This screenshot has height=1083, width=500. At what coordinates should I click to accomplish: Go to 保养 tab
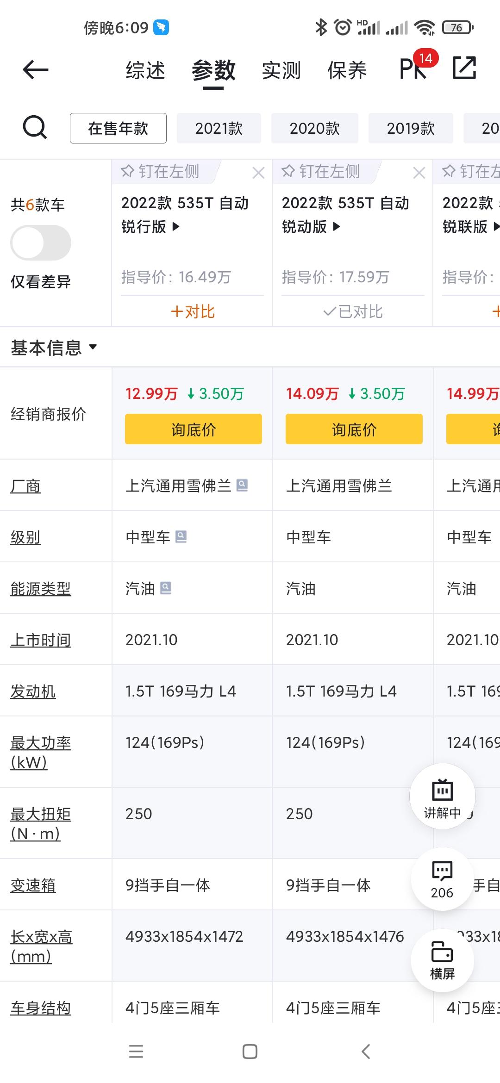tap(347, 70)
